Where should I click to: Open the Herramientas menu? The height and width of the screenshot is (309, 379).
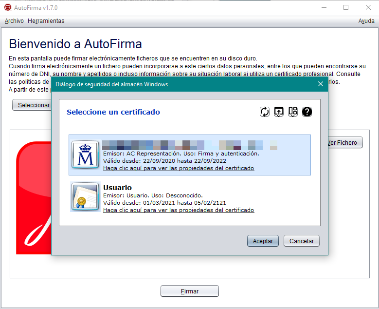click(46, 21)
